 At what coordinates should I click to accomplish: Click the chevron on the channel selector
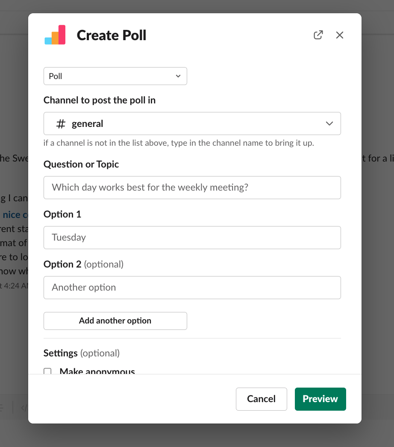[329, 124]
